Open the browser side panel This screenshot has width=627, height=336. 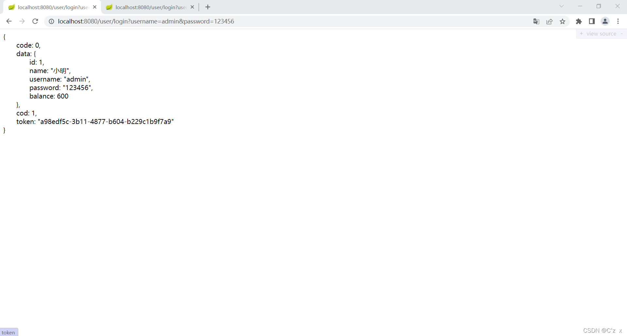point(592,21)
